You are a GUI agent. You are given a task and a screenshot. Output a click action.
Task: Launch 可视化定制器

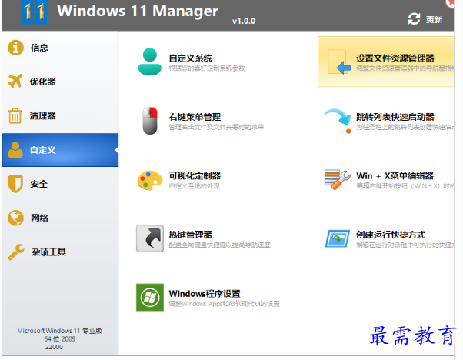195,176
